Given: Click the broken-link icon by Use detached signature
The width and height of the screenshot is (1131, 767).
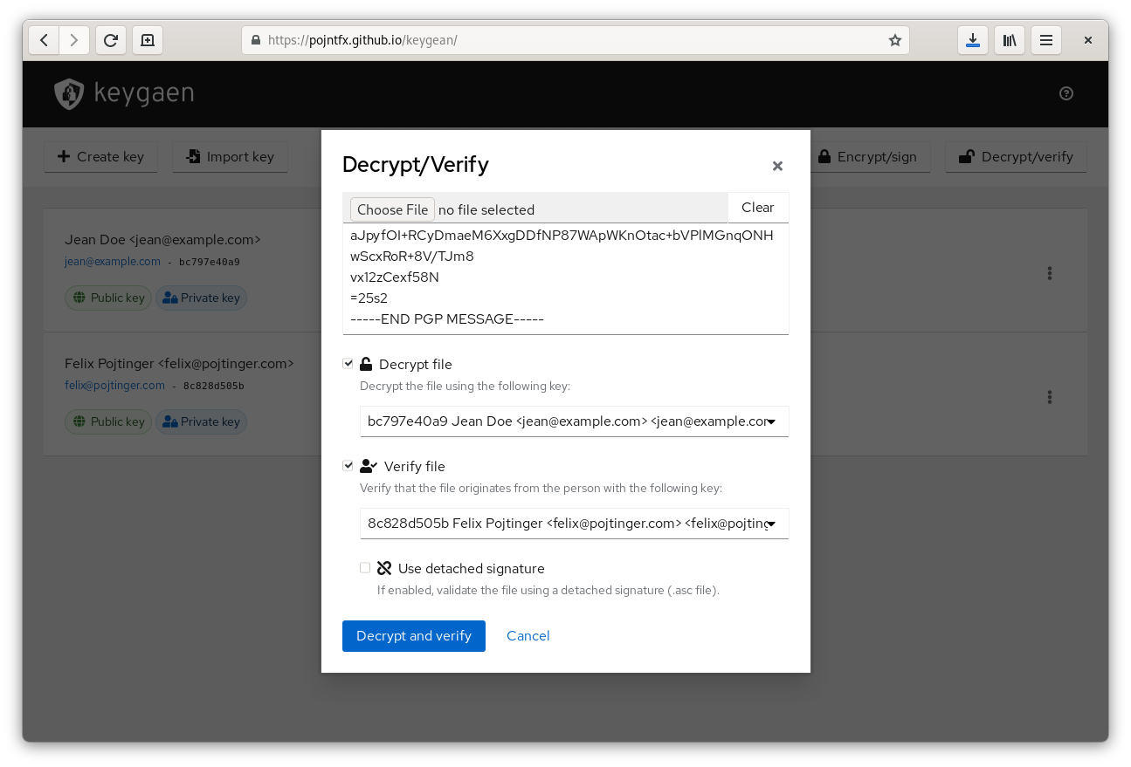Looking at the screenshot, I should coord(384,568).
